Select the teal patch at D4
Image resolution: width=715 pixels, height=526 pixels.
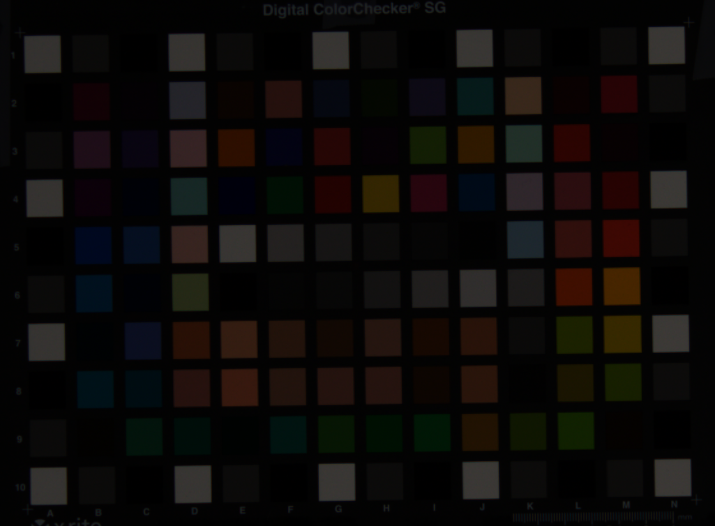(189, 196)
